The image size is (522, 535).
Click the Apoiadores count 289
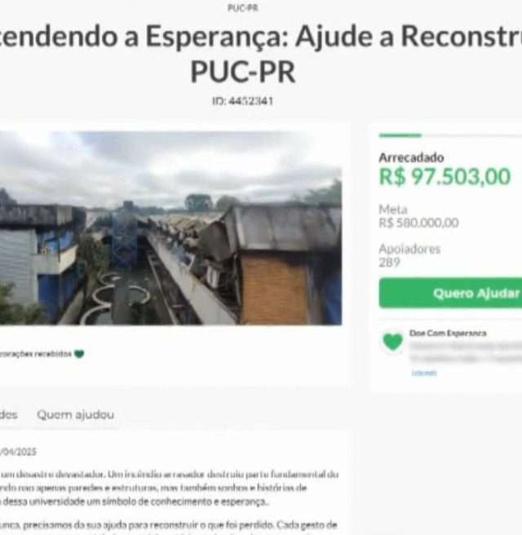389,263
